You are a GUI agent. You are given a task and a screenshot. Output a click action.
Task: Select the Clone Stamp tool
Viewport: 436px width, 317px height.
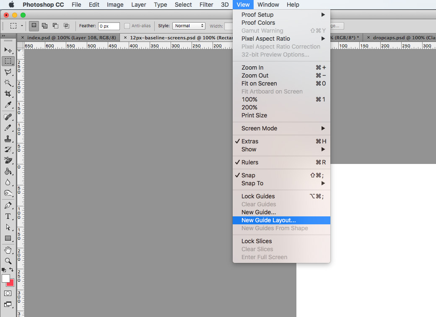(x=8, y=138)
